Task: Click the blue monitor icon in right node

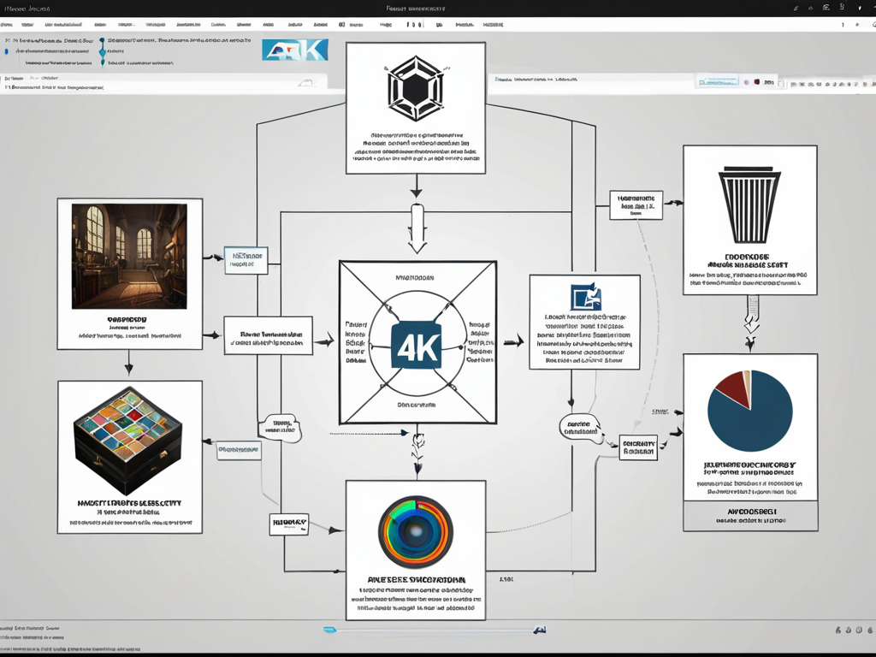Action: tap(585, 296)
